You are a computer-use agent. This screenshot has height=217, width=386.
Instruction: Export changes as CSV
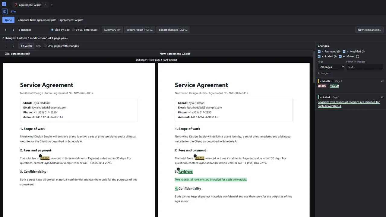tap(173, 30)
